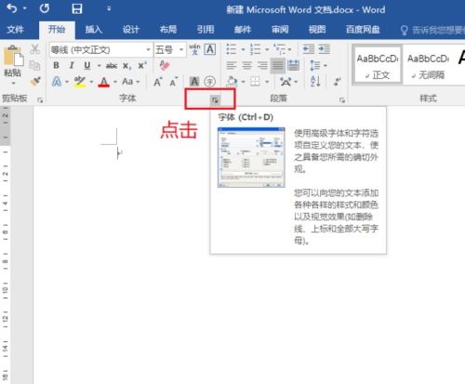Toggle show paragraph marks icon
The height and width of the screenshot is (384, 465).
337,82
